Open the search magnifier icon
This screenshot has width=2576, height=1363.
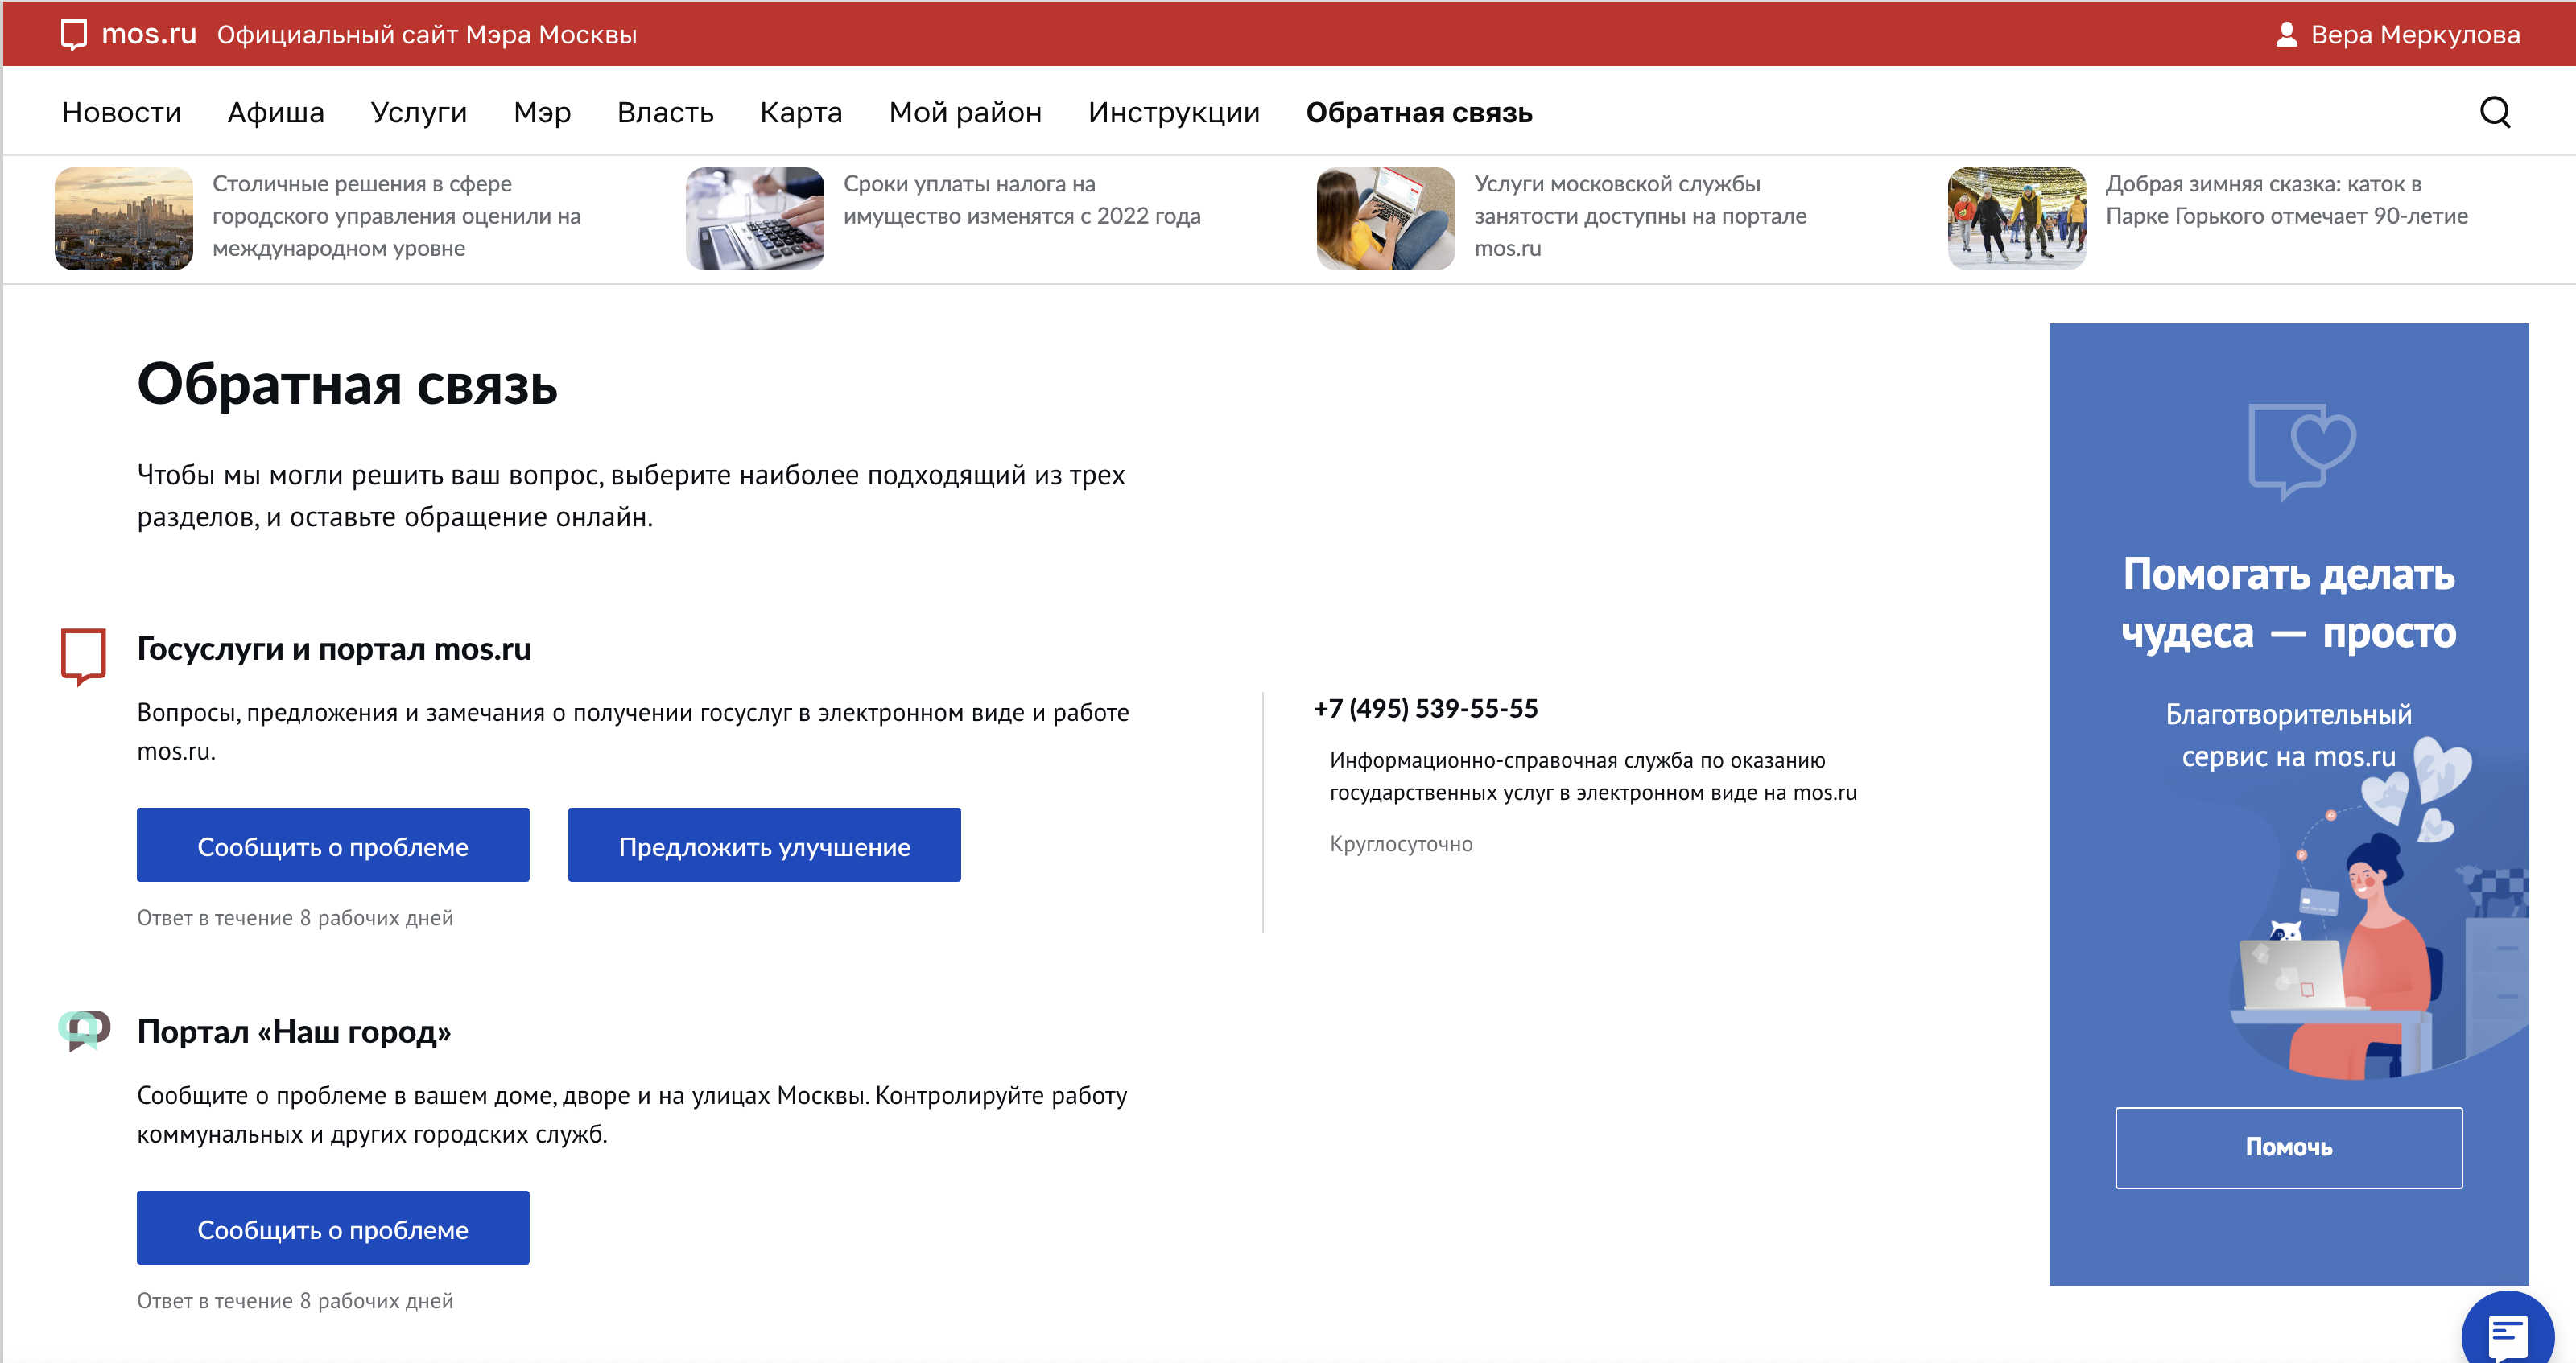click(x=2495, y=112)
